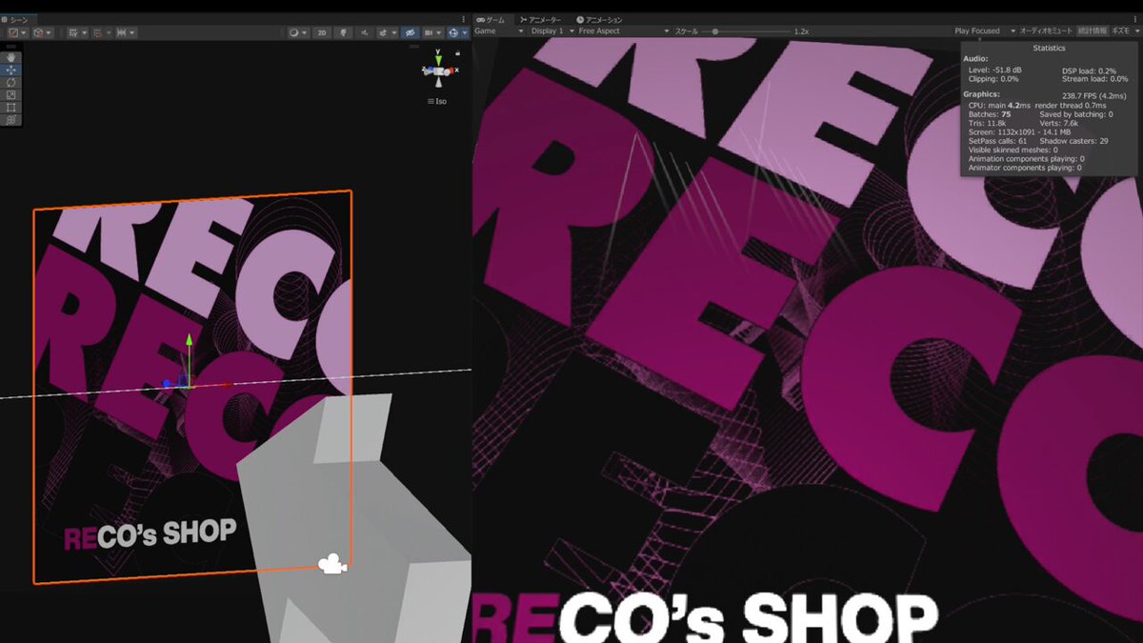
Task: Click the 'Batches: 75' statistic
Action: (x=990, y=114)
